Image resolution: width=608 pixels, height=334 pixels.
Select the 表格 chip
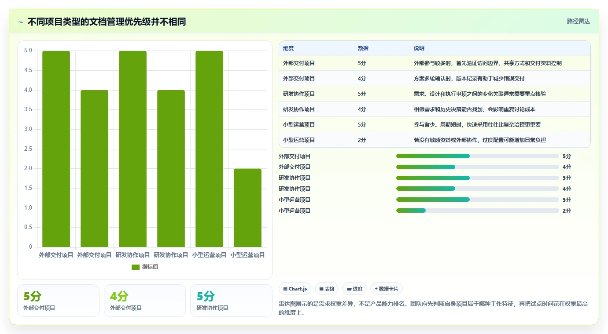click(x=327, y=289)
